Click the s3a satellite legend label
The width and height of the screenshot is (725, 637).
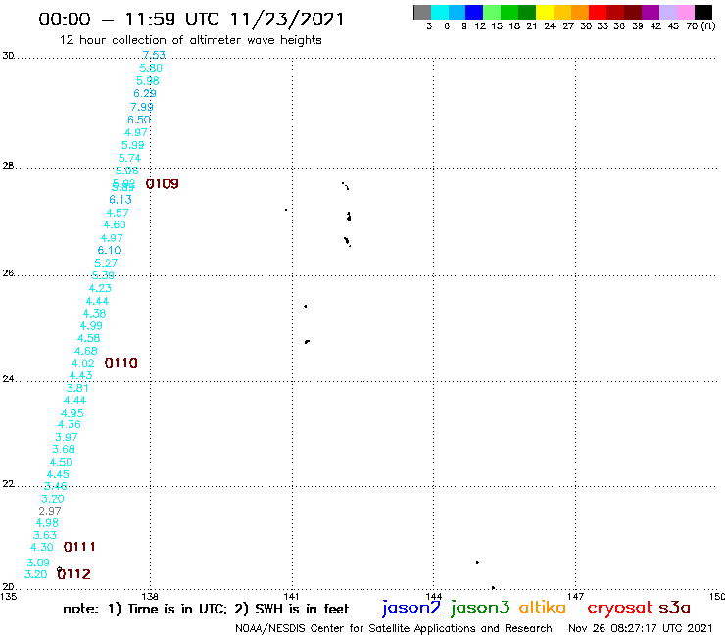675,608
